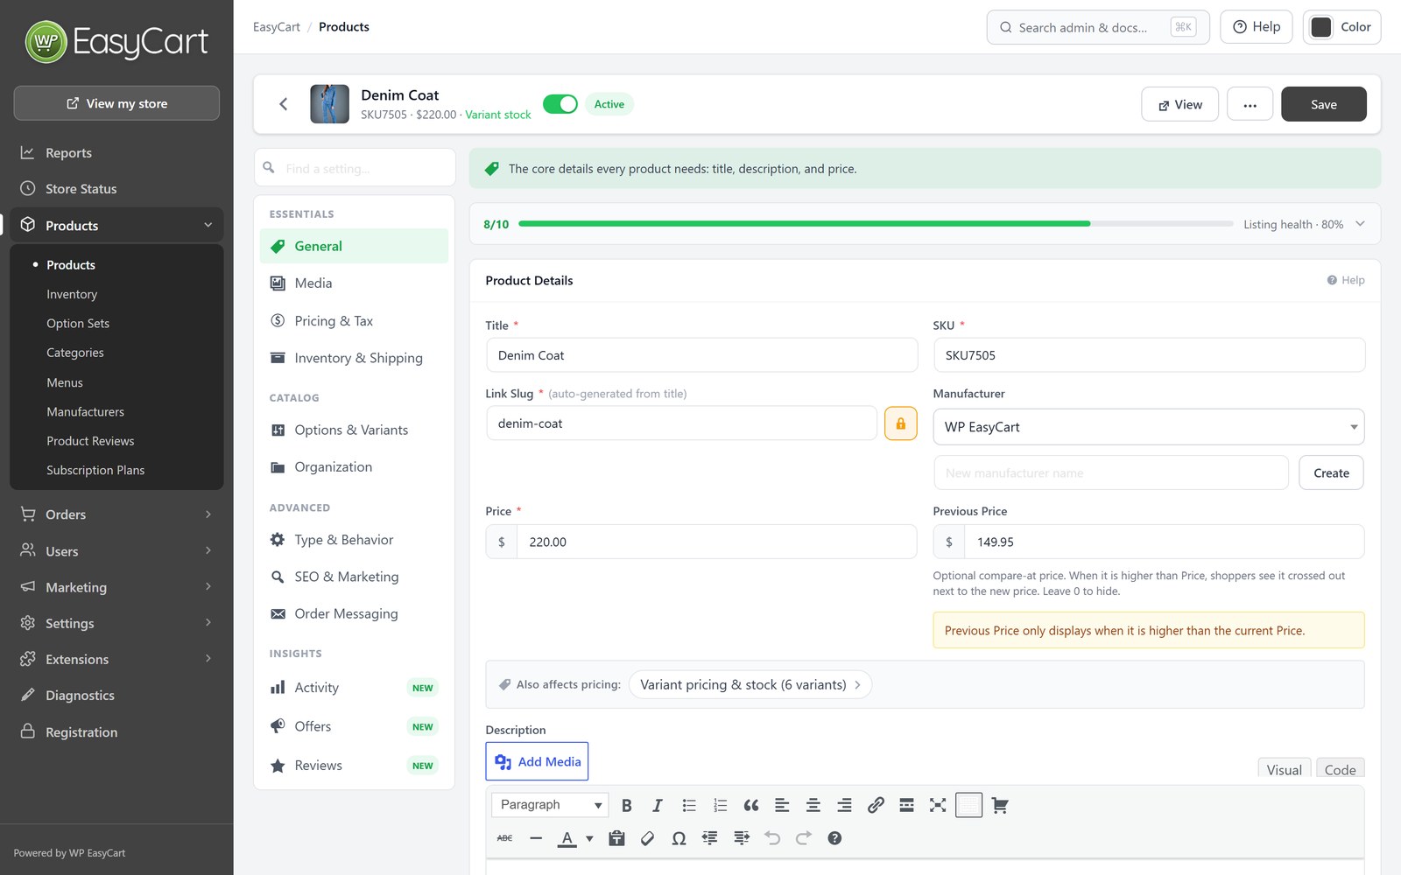Unlock the link slug lock button

point(901,423)
